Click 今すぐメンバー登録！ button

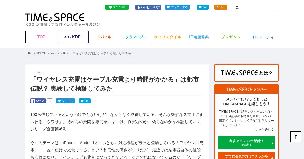tap(246, 143)
